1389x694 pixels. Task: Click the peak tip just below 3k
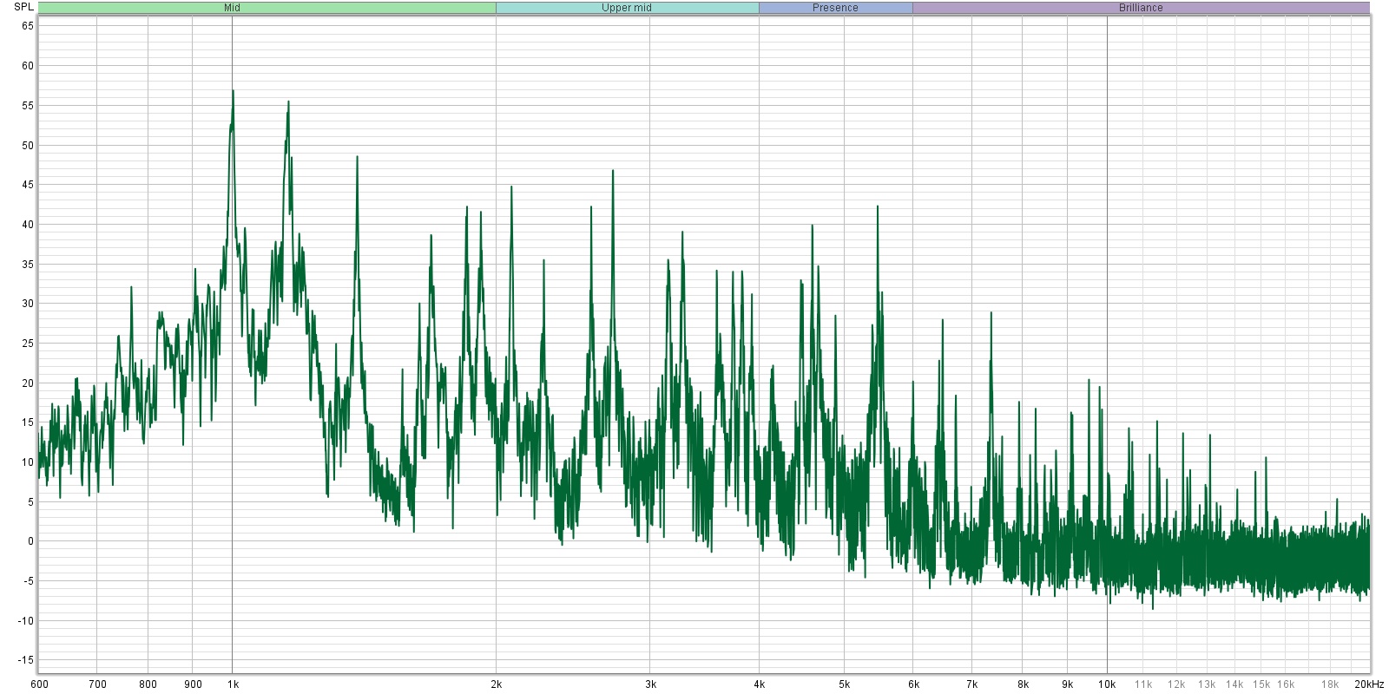[x=613, y=171]
